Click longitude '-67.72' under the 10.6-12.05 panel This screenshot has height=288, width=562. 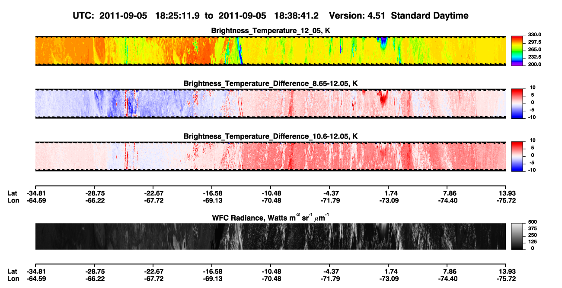point(153,200)
